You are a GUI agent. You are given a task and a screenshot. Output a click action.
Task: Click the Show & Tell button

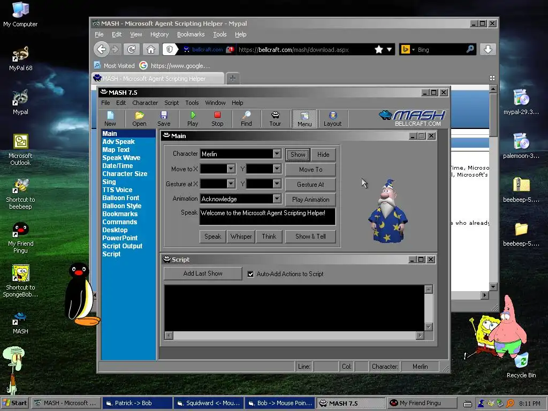tap(310, 237)
